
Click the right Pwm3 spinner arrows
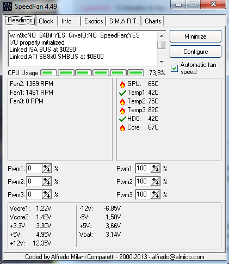tap(156, 194)
